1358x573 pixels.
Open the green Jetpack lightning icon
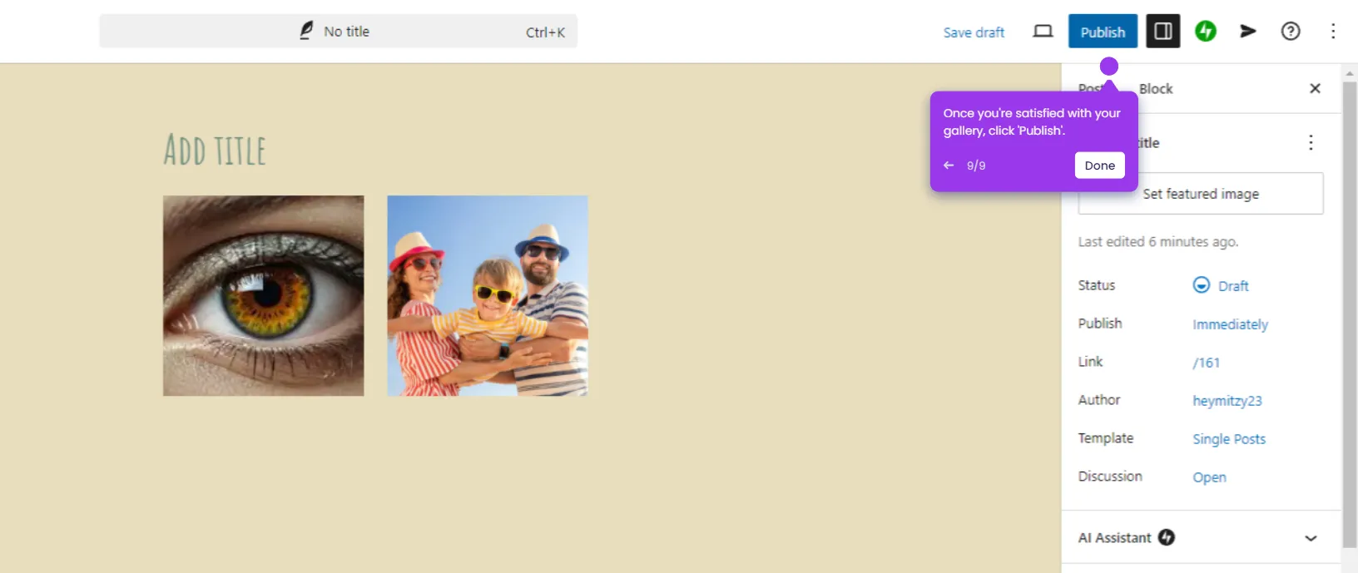[1206, 32]
